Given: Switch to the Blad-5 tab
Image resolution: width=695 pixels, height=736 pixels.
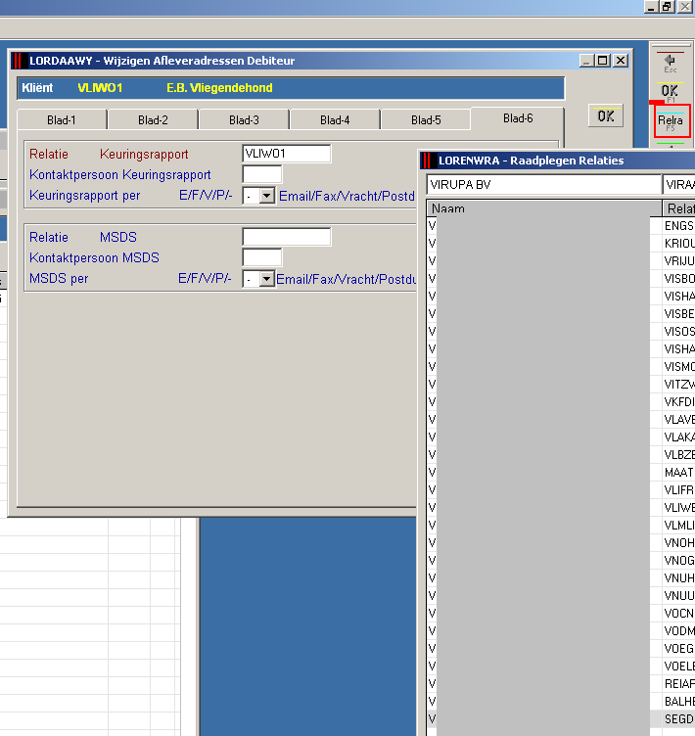Looking at the screenshot, I should pos(426,120).
